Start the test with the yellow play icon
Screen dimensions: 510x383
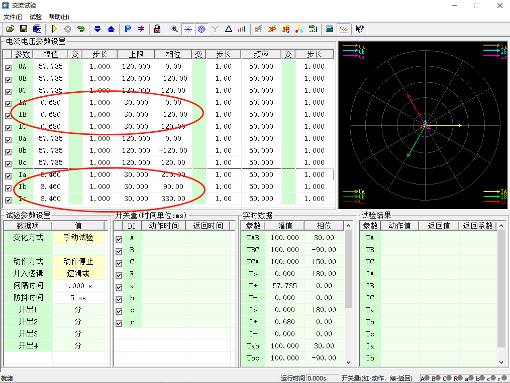pyautogui.click(x=54, y=29)
